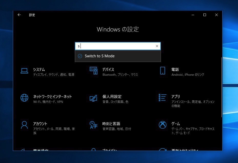
Task: Click the アンインストール、既定値 description text
Action: [x=193, y=104]
